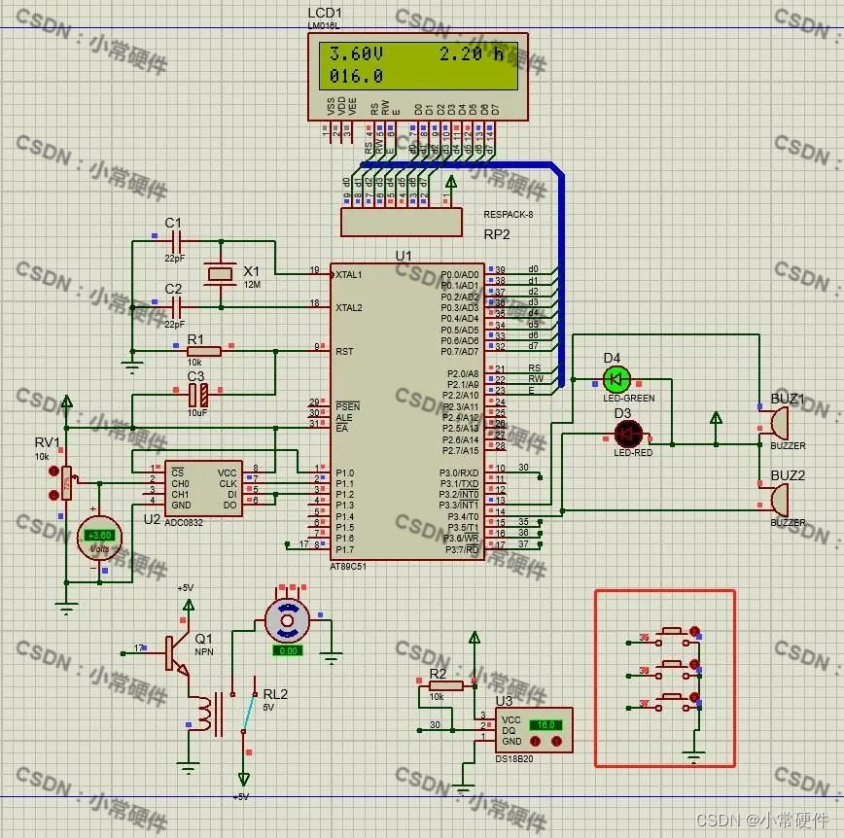
Task: Click the LCD reading 016.0
Action: pyautogui.click(x=356, y=76)
